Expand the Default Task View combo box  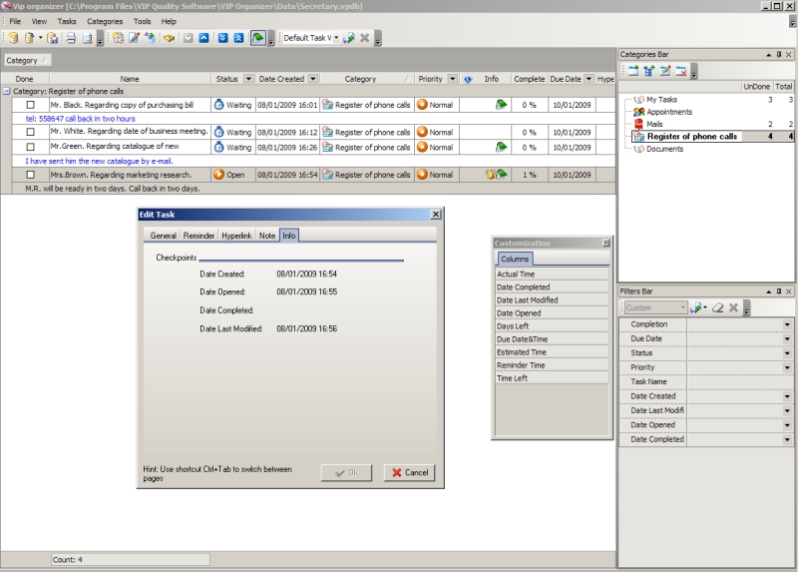point(336,38)
